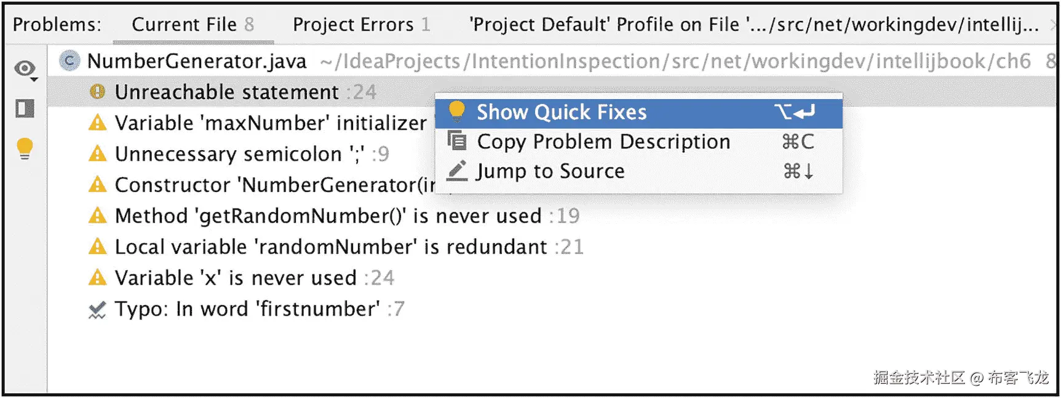Screen dimensions: 1061x398
Task: Select the Variable 'x' is never used warning
Action: (236, 278)
